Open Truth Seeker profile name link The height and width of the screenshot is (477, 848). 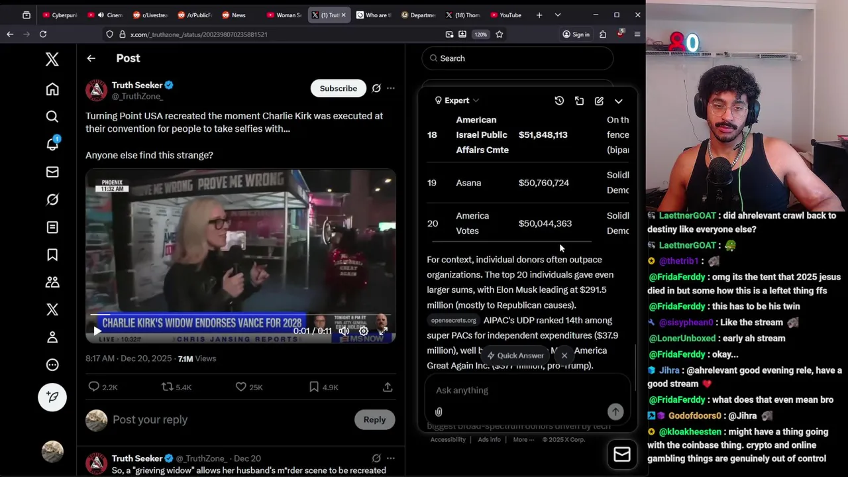click(137, 85)
